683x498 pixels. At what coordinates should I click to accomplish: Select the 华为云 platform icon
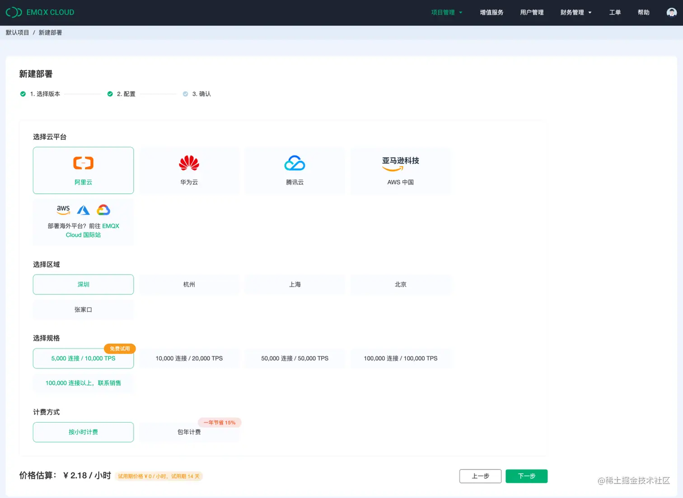tap(189, 163)
